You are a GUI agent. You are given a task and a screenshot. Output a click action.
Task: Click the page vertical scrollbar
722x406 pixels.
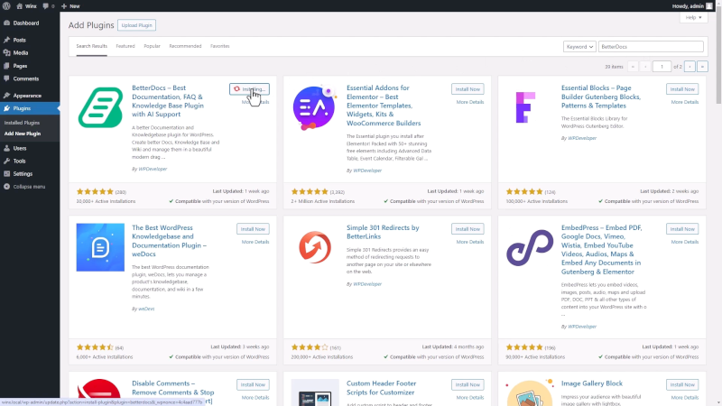[x=718, y=55]
